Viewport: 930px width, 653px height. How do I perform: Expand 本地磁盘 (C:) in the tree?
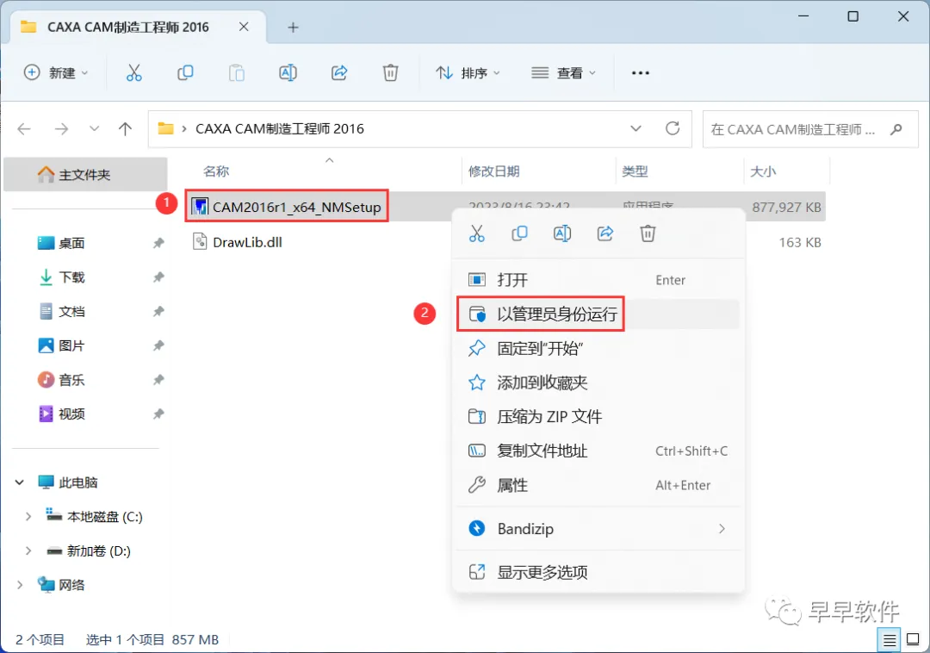(28, 517)
